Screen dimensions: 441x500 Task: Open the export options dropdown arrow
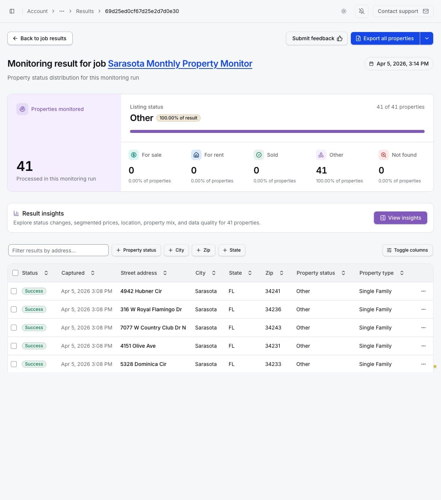(427, 38)
